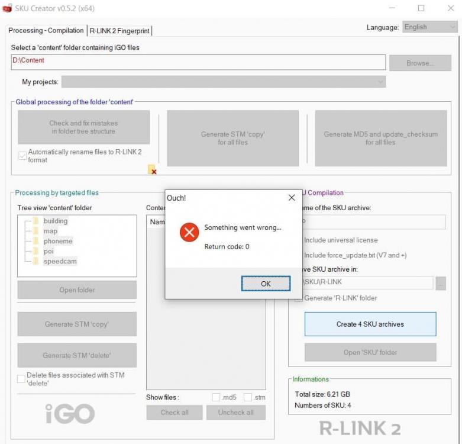462x444 pixels.
Task: Select the phoneme folder in tree
Action: pos(58,241)
